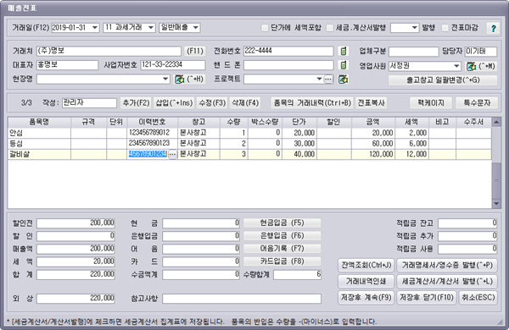Click the 취소(ESC) button

478,298
